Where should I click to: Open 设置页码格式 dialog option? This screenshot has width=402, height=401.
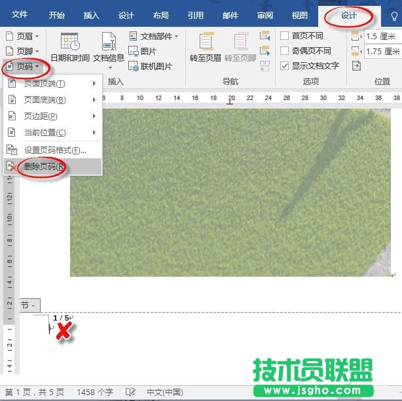click(55, 150)
